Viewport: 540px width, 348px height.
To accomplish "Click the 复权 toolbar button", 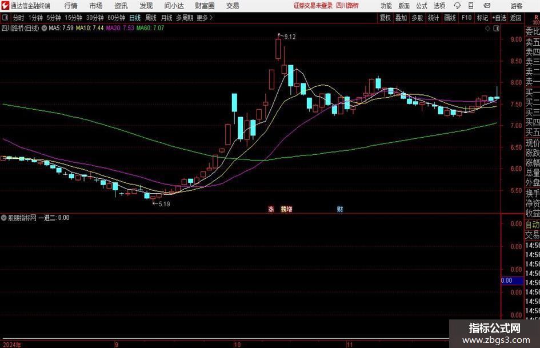I will pos(385,18).
